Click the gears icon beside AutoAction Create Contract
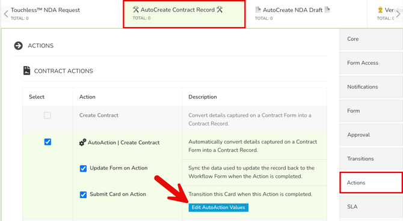The height and width of the screenshot is (221, 403). click(x=82, y=142)
